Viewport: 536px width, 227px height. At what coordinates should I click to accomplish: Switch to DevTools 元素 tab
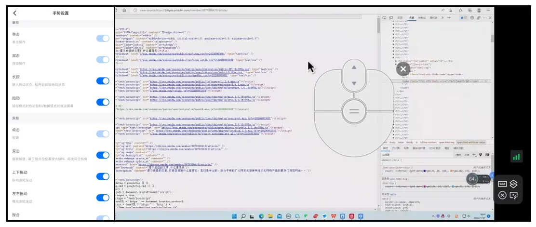coord(412,17)
